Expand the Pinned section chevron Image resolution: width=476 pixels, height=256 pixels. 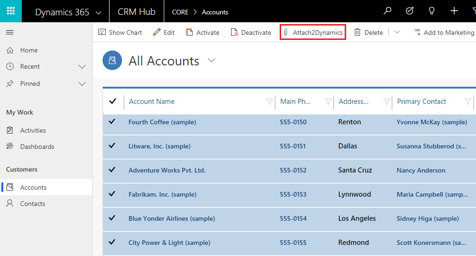(82, 84)
